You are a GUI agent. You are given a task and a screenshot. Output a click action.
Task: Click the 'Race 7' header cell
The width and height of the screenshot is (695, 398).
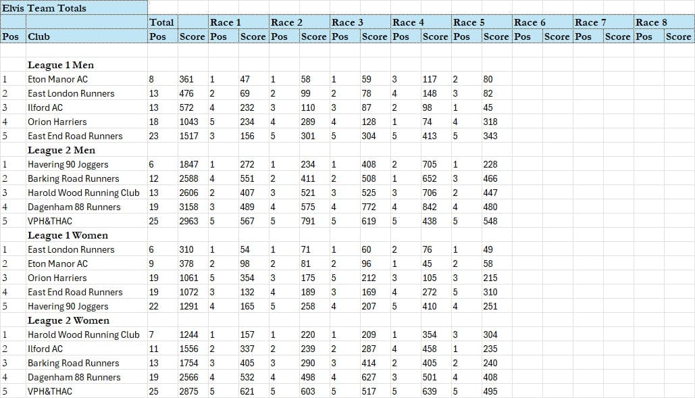click(x=602, y=22)
